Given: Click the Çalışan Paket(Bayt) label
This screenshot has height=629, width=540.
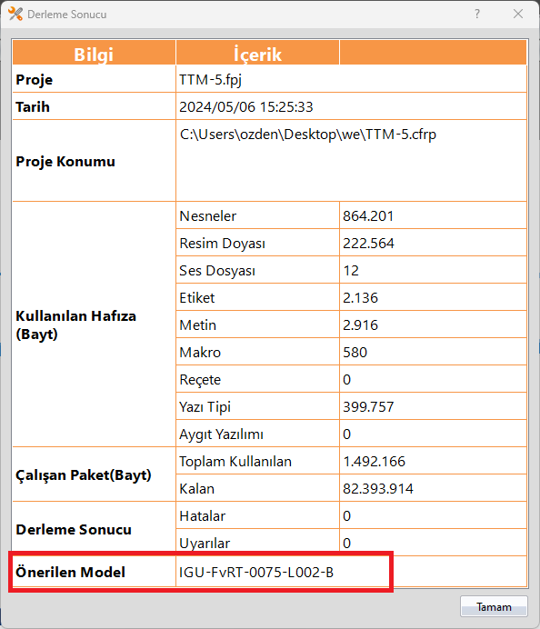Looking at the screenshot, I should tap(84, 475).
